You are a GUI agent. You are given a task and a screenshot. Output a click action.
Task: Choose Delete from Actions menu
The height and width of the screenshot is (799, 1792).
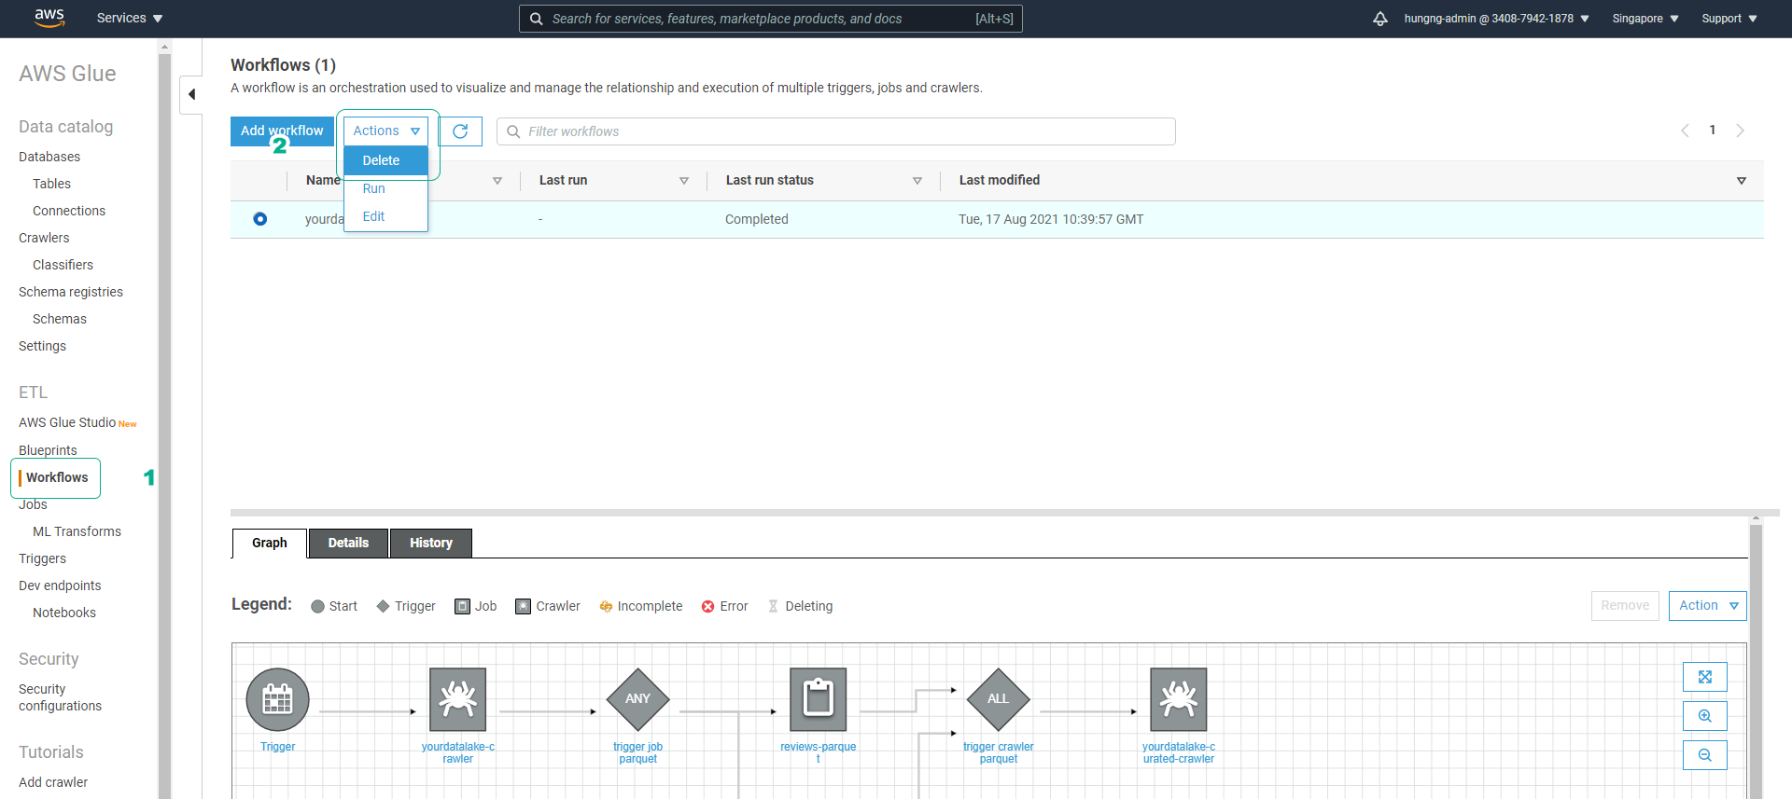click(386, 160)
